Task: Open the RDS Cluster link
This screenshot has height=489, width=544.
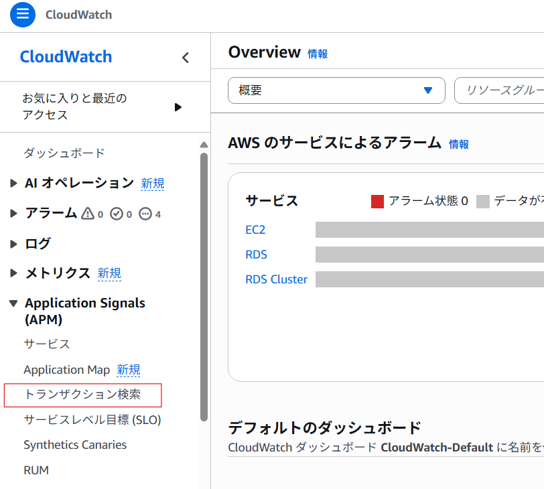Action: (276, 279)
